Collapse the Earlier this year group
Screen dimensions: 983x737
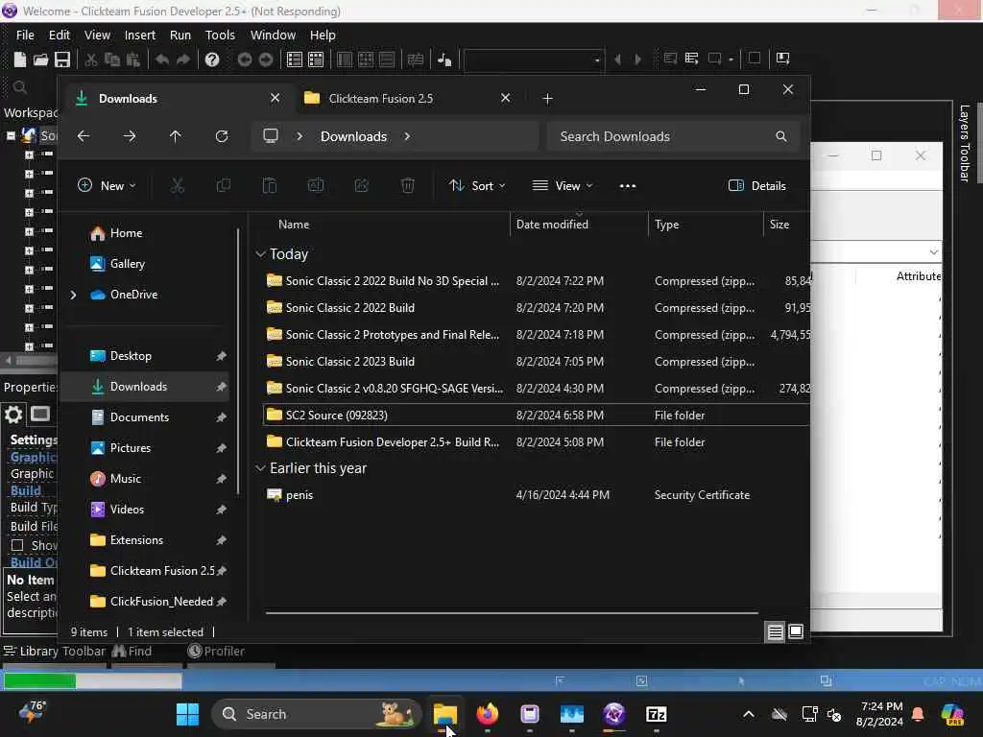(260, 468)
